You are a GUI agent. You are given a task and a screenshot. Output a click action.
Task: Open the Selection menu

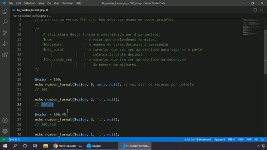[30, 3]
